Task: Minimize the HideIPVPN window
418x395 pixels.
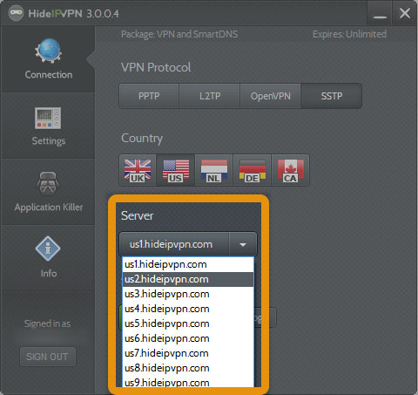Action: (380, 13)
